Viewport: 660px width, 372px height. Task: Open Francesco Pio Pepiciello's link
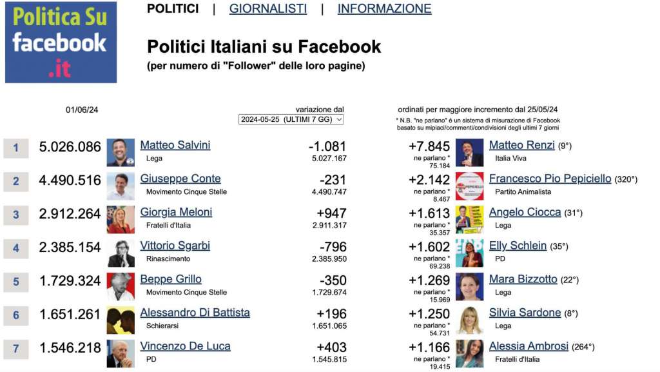click(550, 179)
